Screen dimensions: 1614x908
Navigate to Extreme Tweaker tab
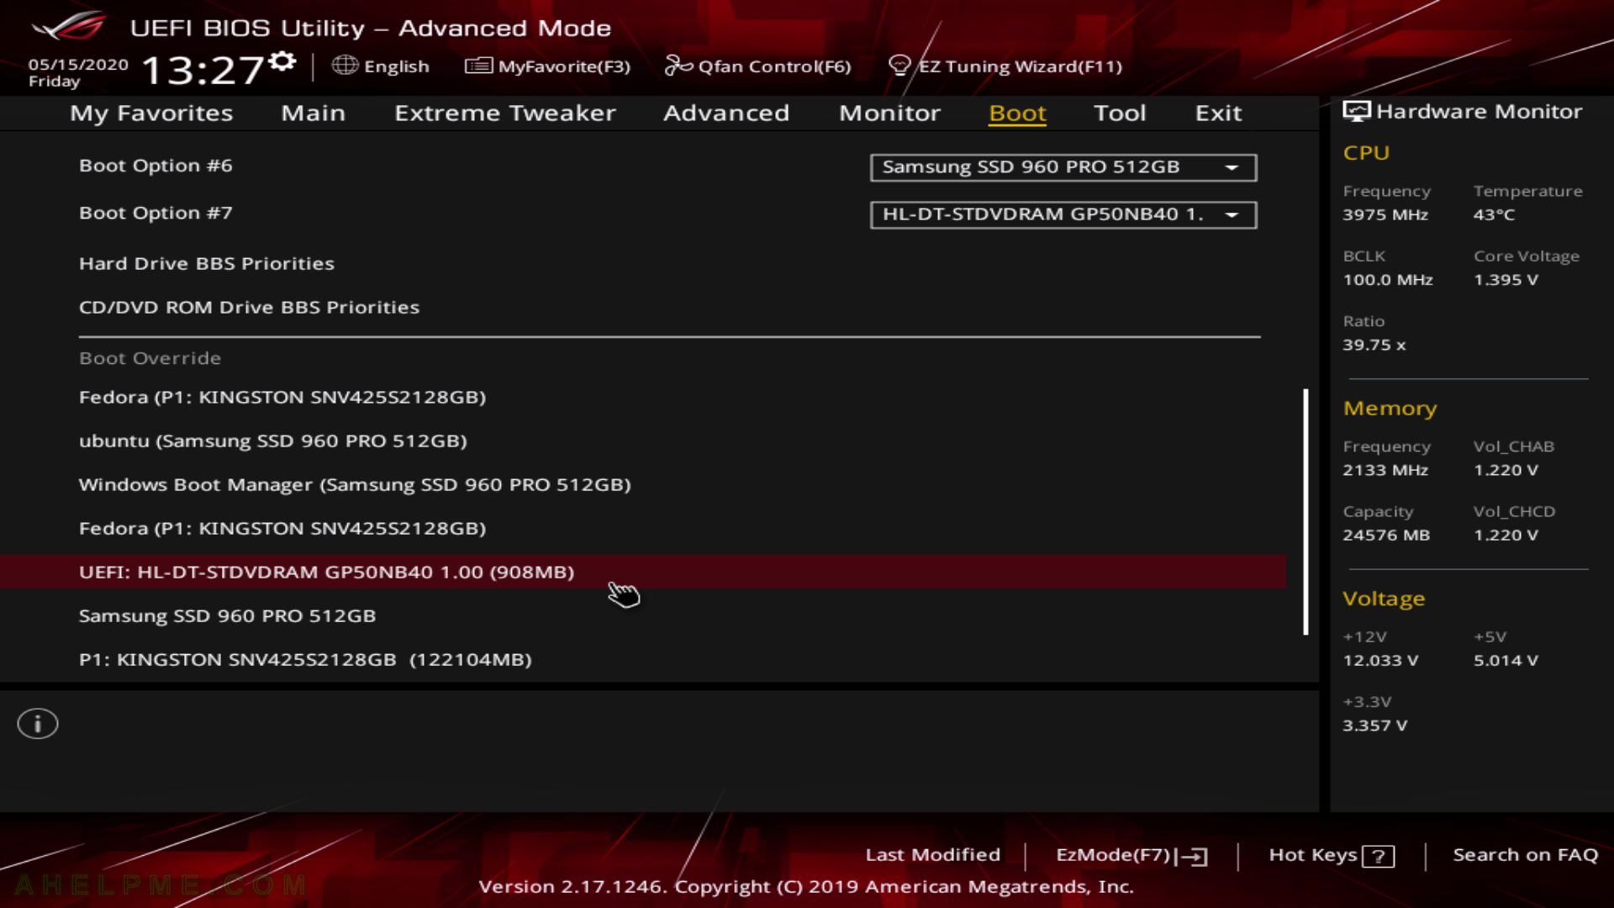pos(504,112)
